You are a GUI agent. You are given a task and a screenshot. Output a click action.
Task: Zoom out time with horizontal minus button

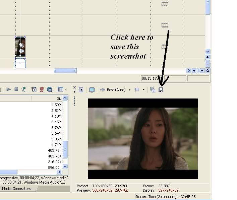pyautogui.click(x=202, y=71)
